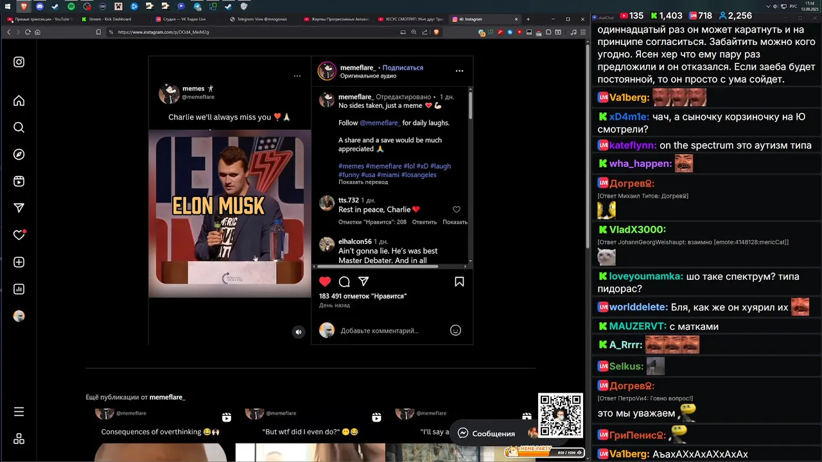
Task: Unlike the post with the red heart
Action: click(325, 282)
